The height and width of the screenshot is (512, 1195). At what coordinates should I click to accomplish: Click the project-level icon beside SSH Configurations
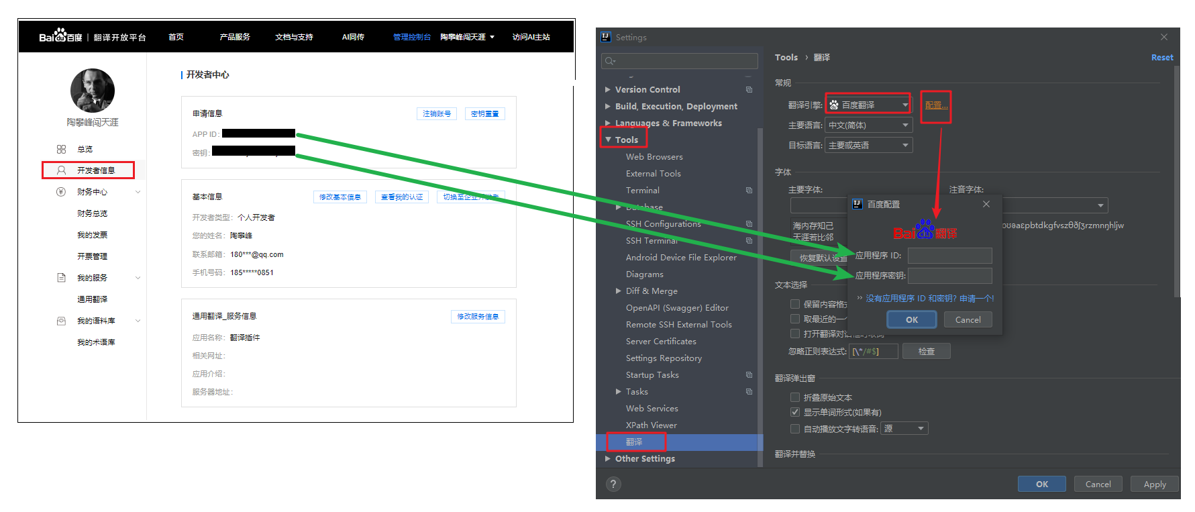(x=749, y=223)
